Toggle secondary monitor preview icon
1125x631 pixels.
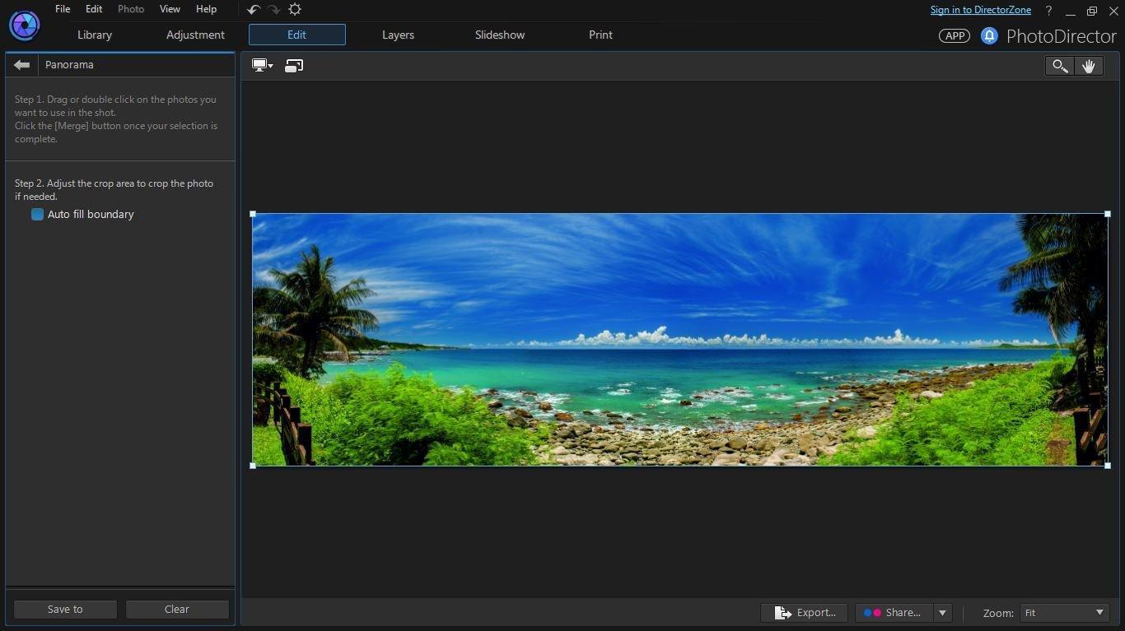(x=294, y=65)
